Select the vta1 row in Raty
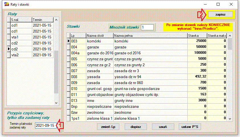This screenshot has width=240, height=137. click(x=30, y=37)
